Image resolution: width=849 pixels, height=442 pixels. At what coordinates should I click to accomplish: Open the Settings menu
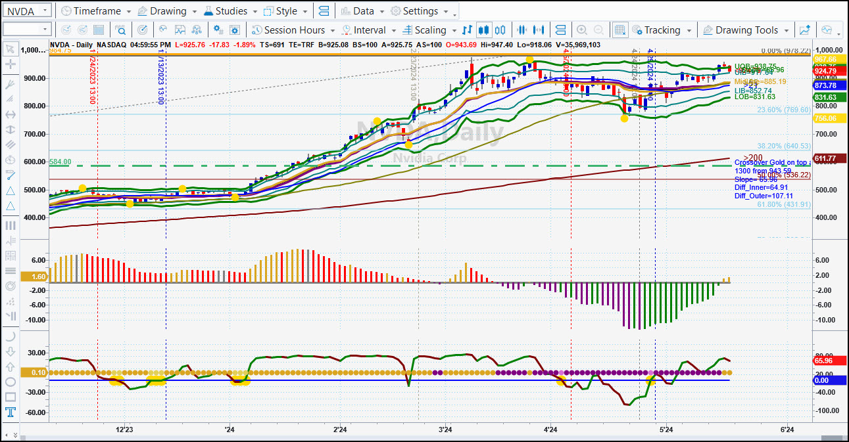(419, 11)
